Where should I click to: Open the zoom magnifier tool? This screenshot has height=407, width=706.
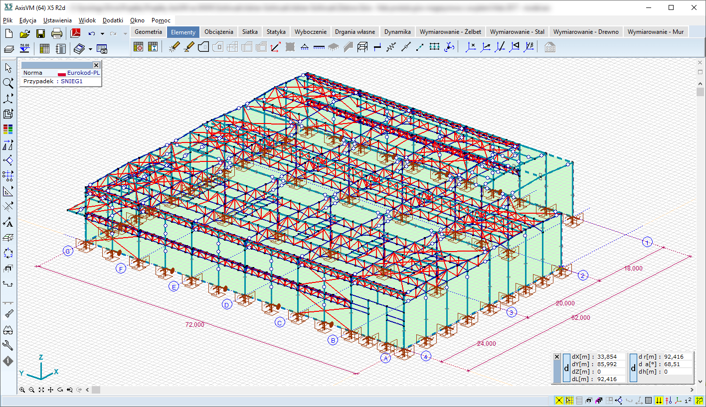point(8,83)
